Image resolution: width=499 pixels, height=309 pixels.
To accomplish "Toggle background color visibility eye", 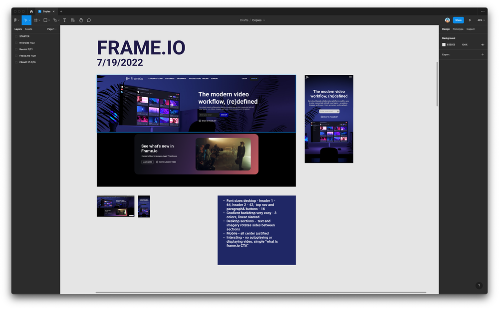I will [x=483, y=44].
